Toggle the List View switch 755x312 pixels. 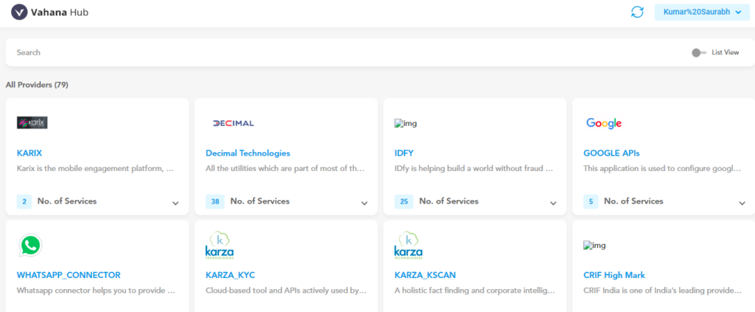pos(699,52)
